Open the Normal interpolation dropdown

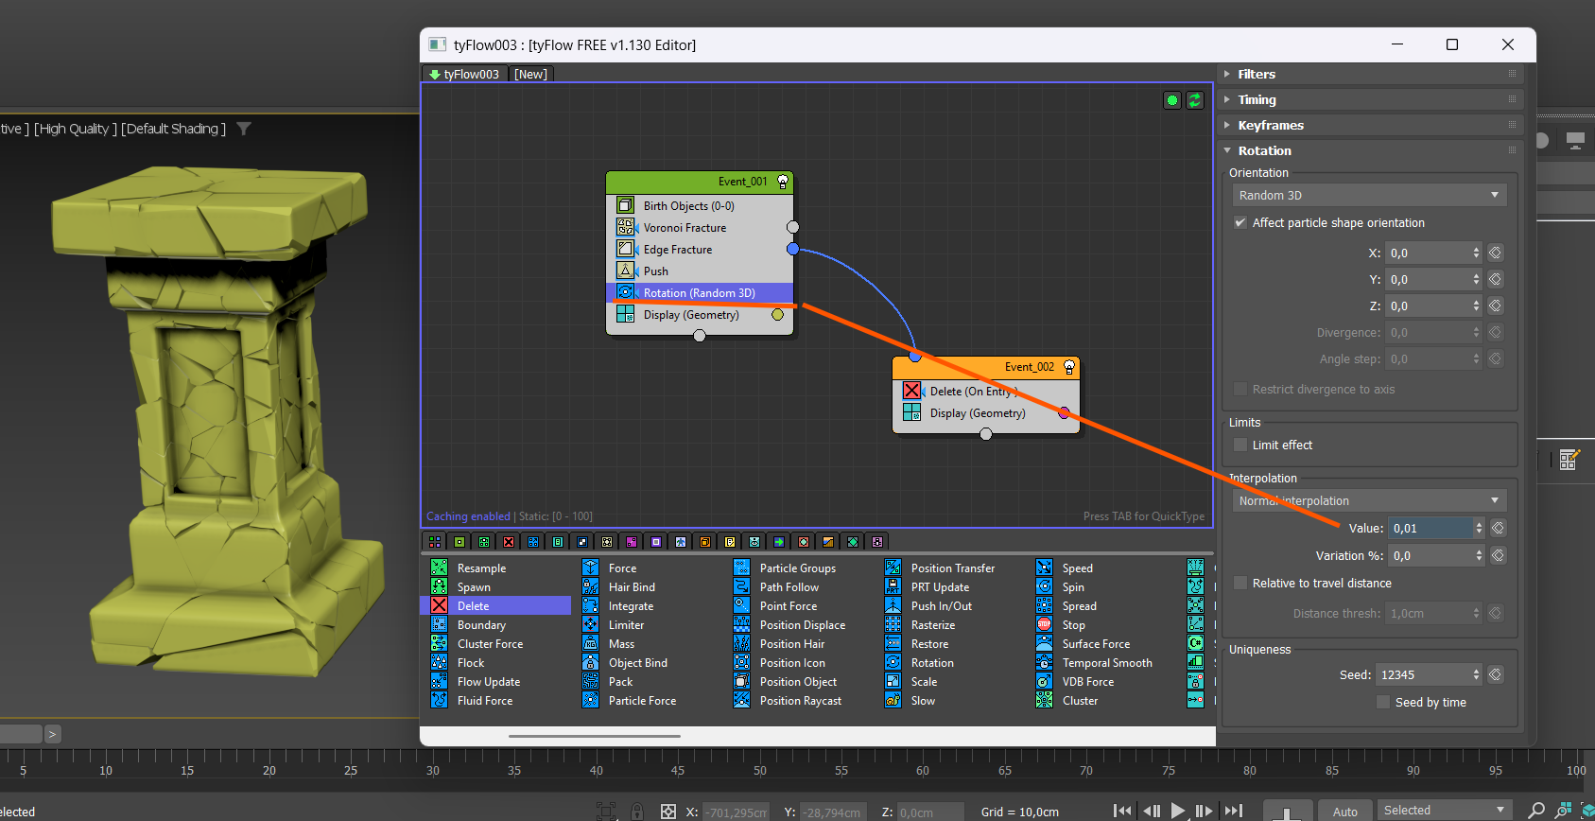pyautogui.click(x=1368, y=501)
